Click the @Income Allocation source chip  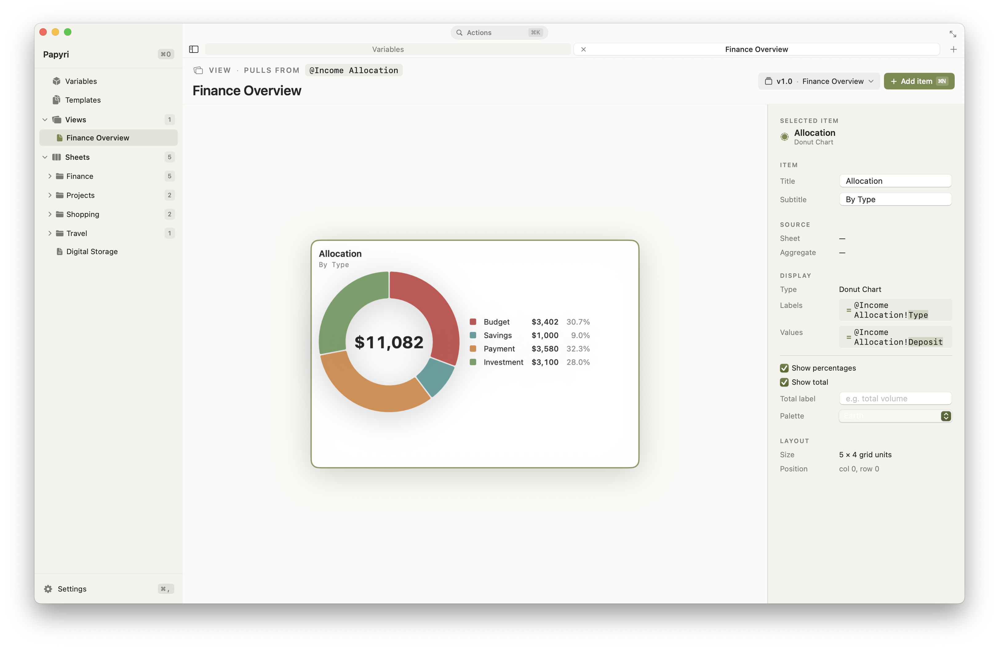(x=354, y=70)
